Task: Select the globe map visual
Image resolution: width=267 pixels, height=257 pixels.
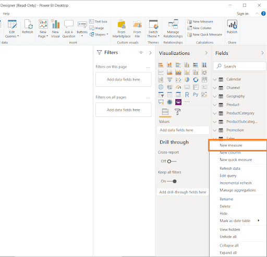Action: pyautogui.click(x=161, y=87)
